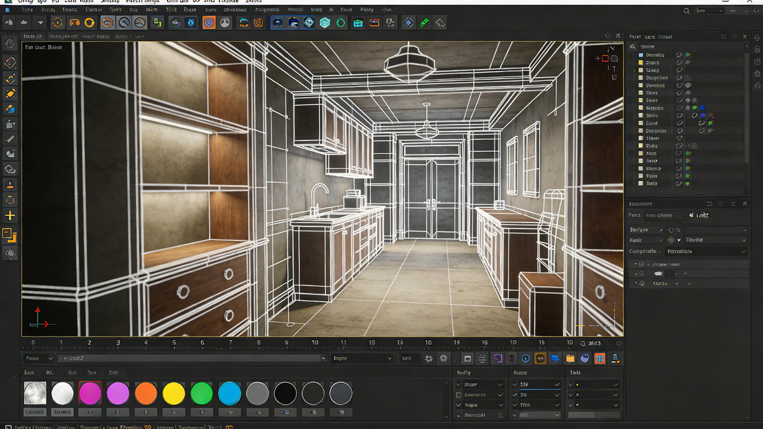Click the bell icon at the timeline toolbar's right end
763x429 pixels.
coord(615,358)
